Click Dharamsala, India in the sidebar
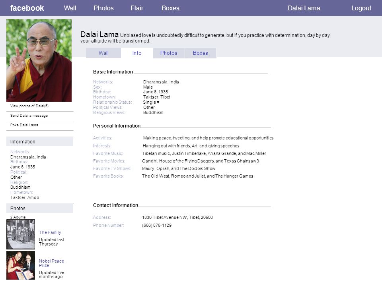The image size is (382, 286). [28, 157]
